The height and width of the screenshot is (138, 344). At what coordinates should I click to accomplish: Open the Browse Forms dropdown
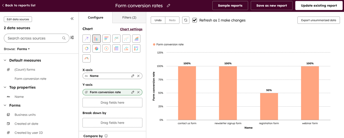click(24, 49)
